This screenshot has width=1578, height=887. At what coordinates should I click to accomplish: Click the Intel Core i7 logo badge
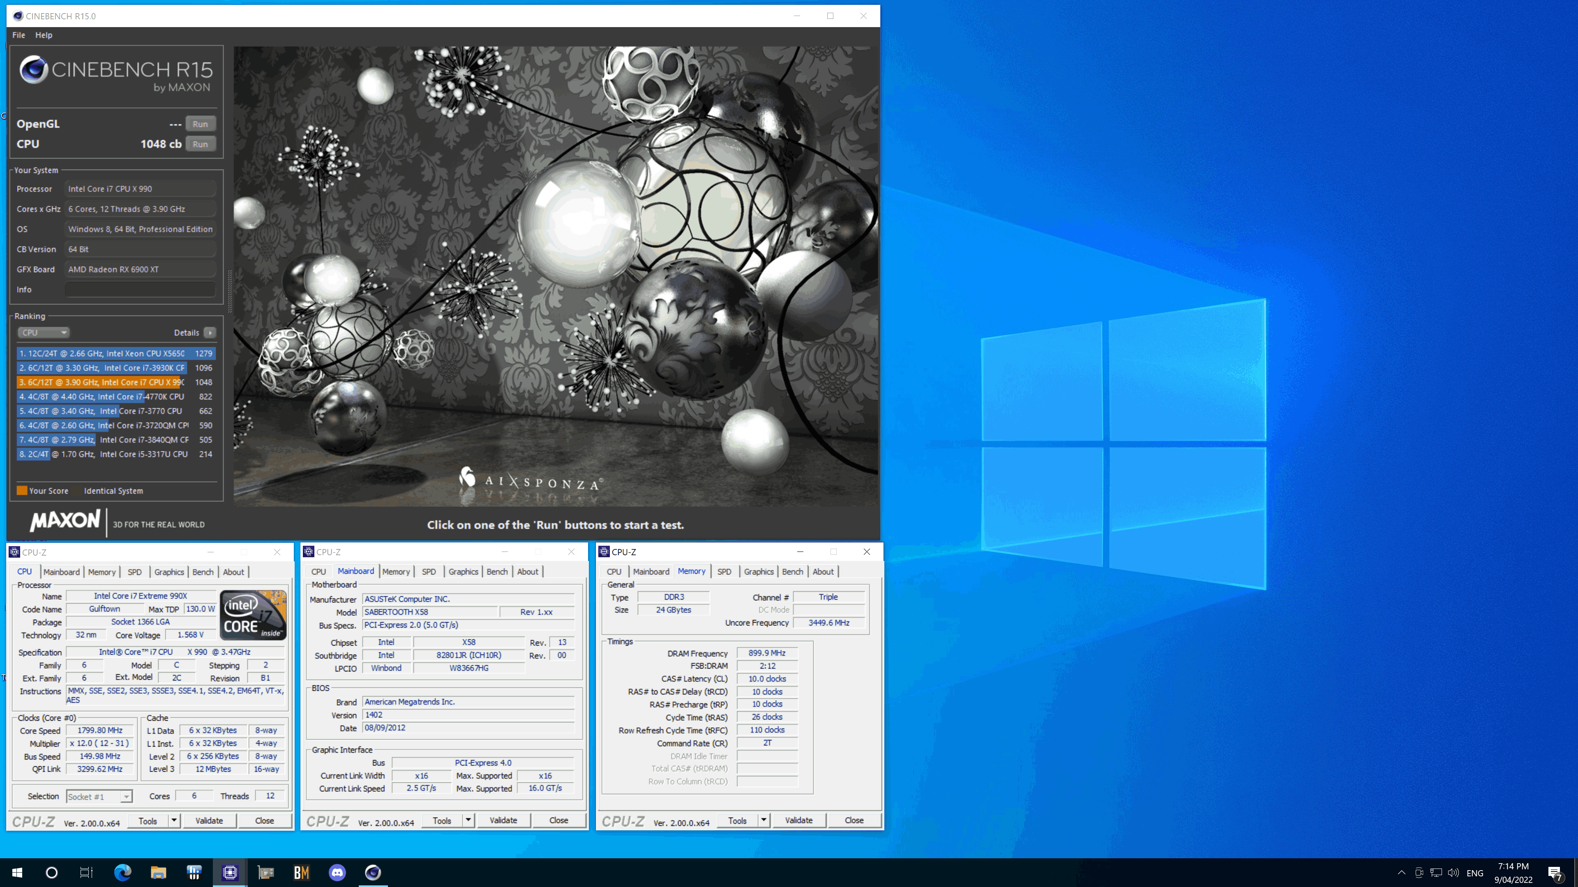click(x=253, y=615)
